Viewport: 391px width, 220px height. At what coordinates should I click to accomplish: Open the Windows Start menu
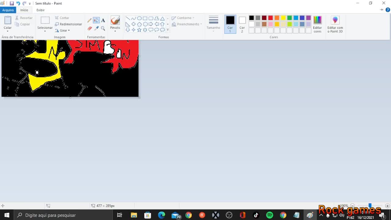[x=7, y=215]
